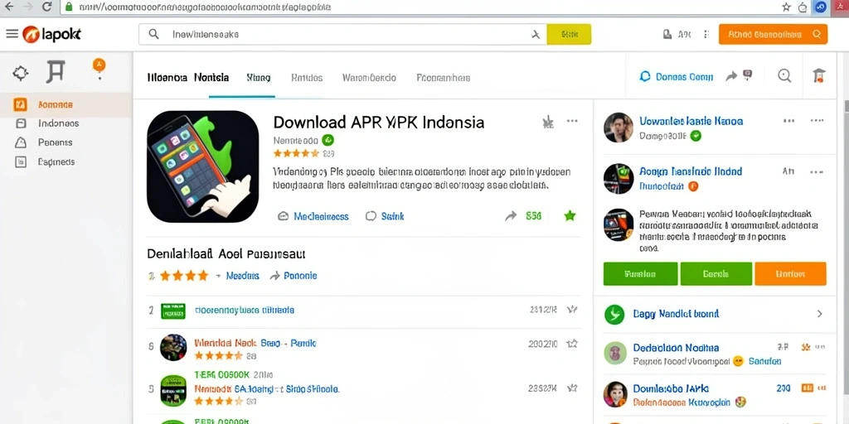Focus the search input field
This screenshot has width=849, height=424.
tap(342, 34)
